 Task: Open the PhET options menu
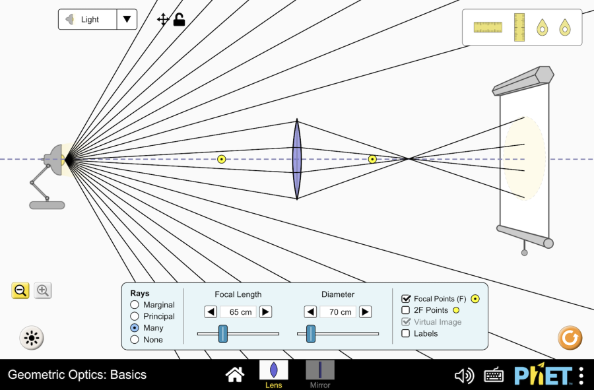pos(581,375)
